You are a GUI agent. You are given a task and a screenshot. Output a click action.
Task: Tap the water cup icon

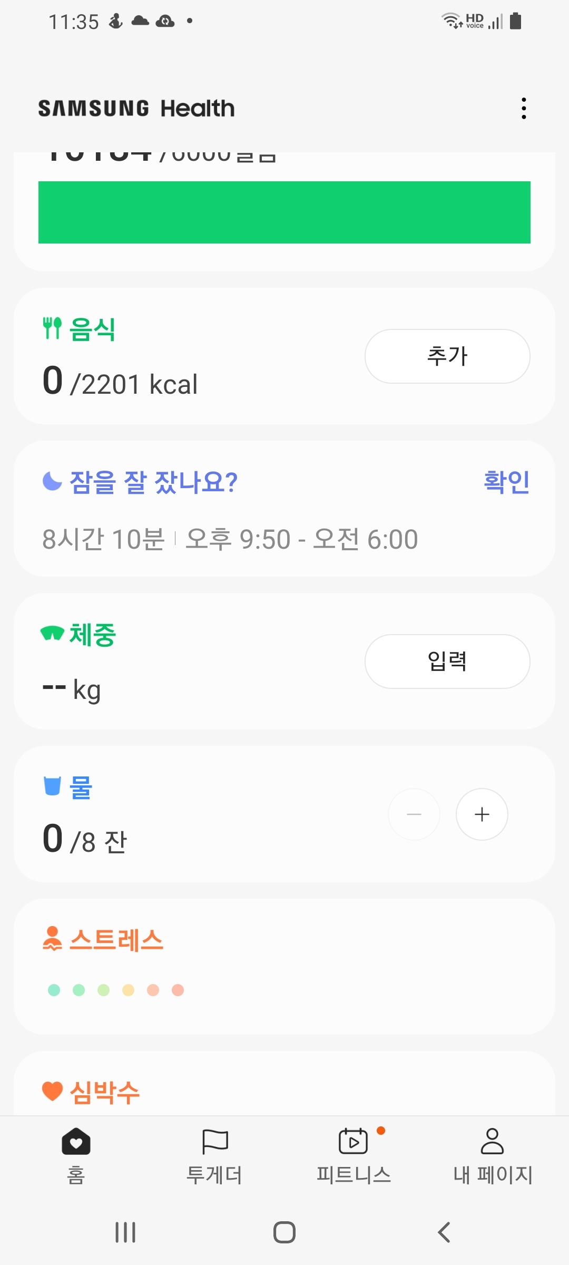click(x=52, y=786)
